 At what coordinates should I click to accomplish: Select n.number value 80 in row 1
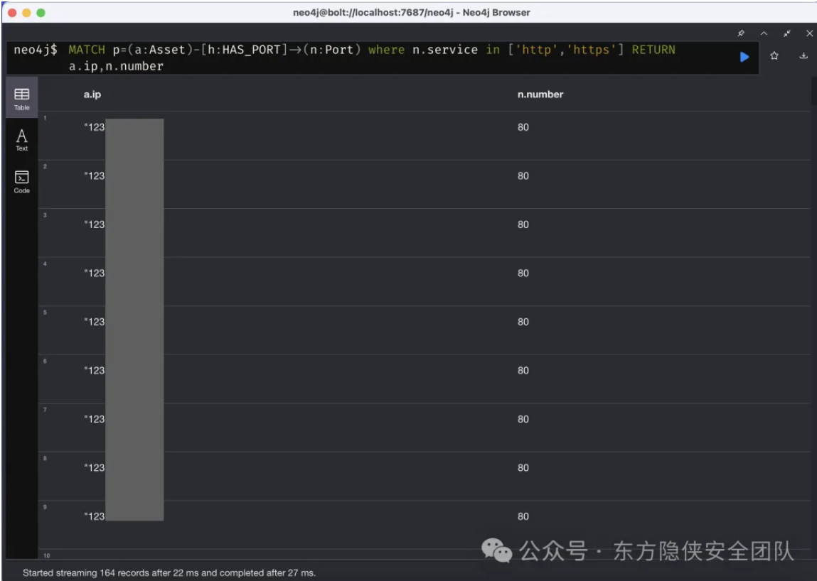pyautogui.click(x=523, y=127)
